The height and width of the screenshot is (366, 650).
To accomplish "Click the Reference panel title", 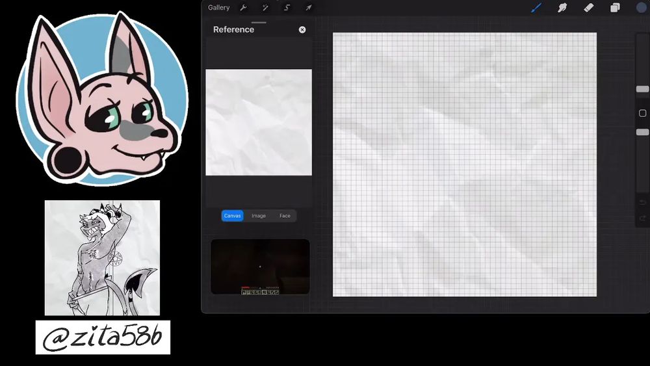I will tap(233, 29).
